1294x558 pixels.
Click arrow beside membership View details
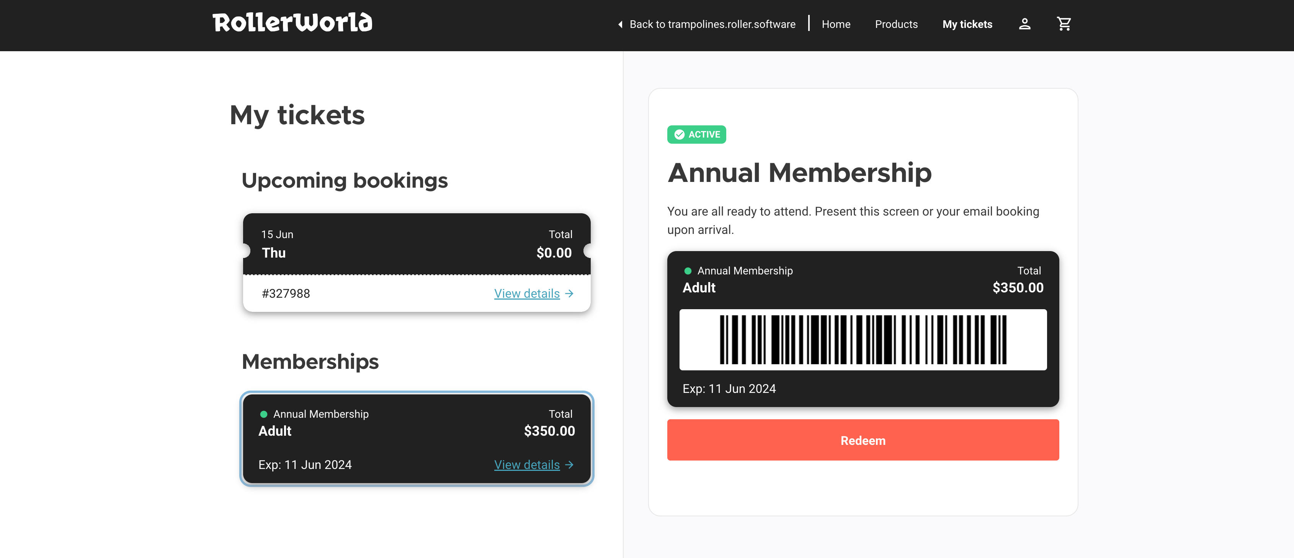(569, 465)
